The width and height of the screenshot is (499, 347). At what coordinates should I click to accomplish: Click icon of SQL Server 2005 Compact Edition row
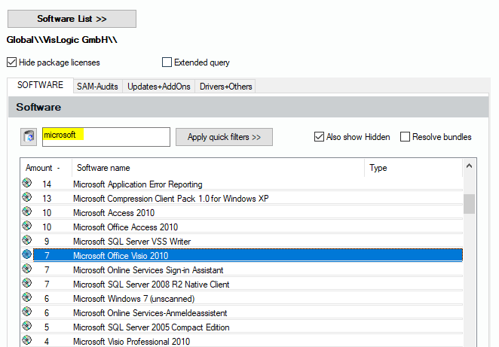tap(27, 326)
